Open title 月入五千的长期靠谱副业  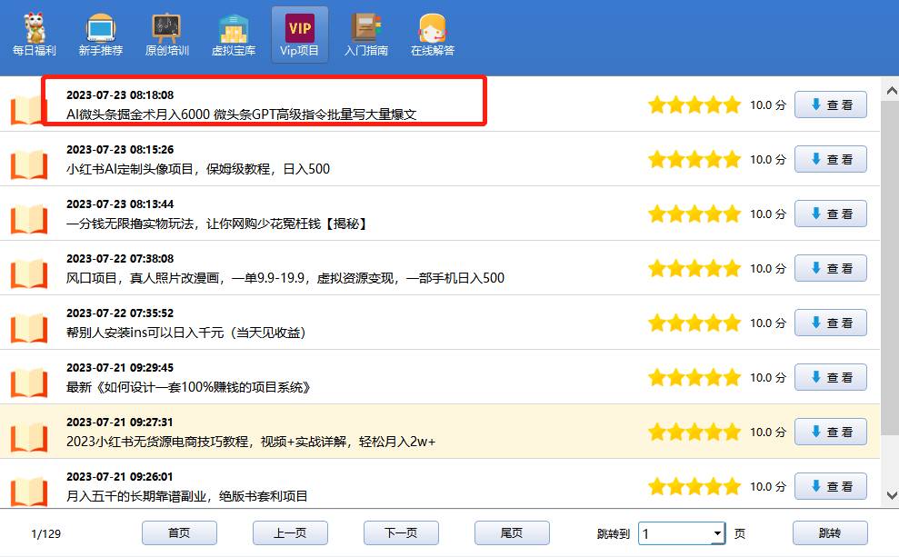click(x=187, y=496)
